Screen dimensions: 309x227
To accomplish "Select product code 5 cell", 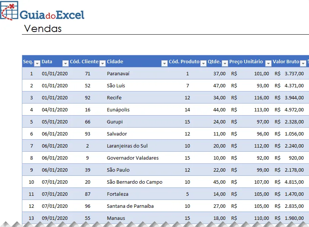I will 187,194.
